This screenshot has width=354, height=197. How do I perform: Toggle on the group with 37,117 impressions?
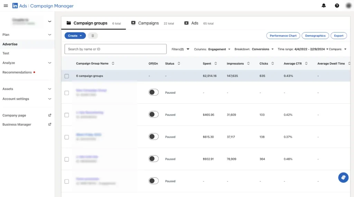point(153,137)
